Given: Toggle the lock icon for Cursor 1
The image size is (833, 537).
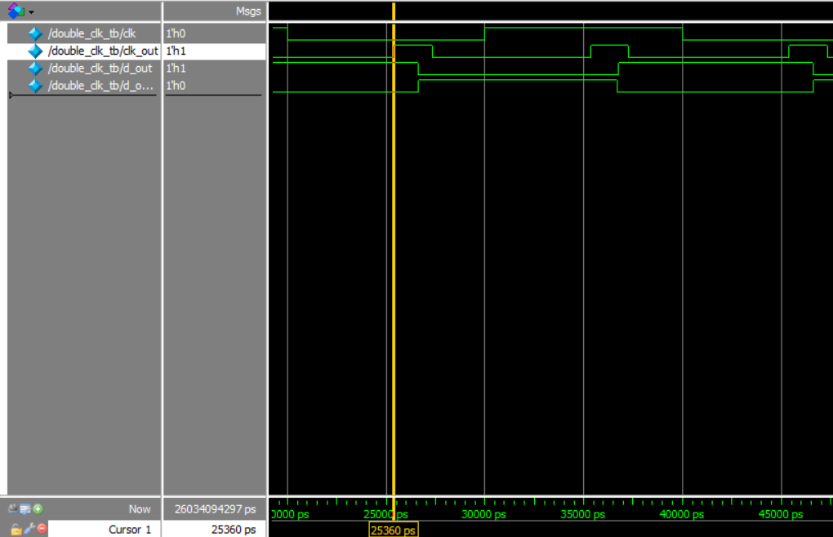Looking at the screenshot, I should [x=16, y=529].
